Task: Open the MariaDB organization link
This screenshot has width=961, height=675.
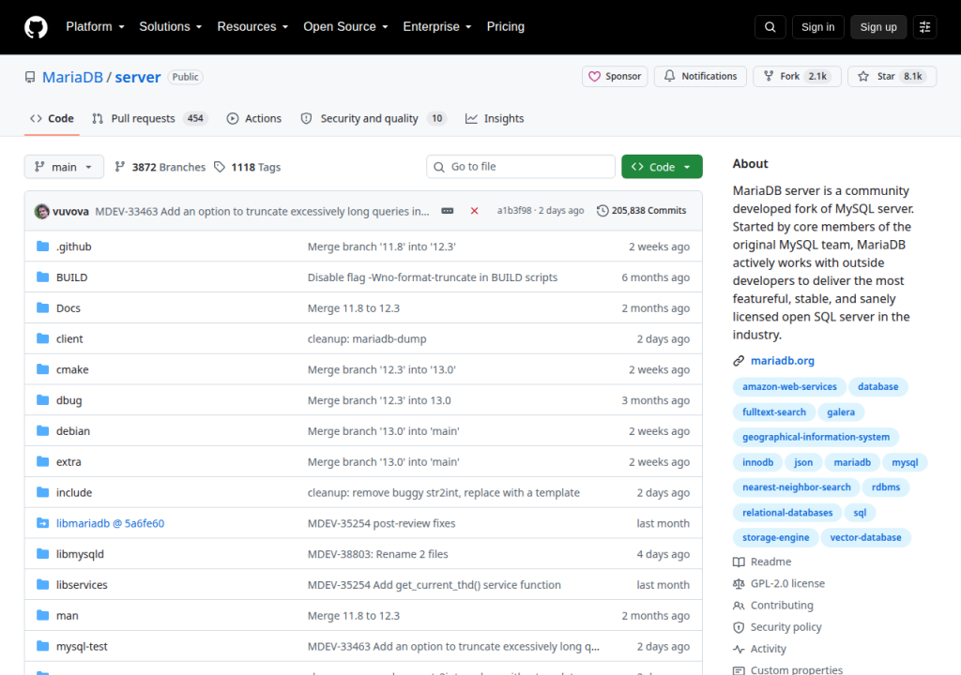Action: tap(72, 77)
